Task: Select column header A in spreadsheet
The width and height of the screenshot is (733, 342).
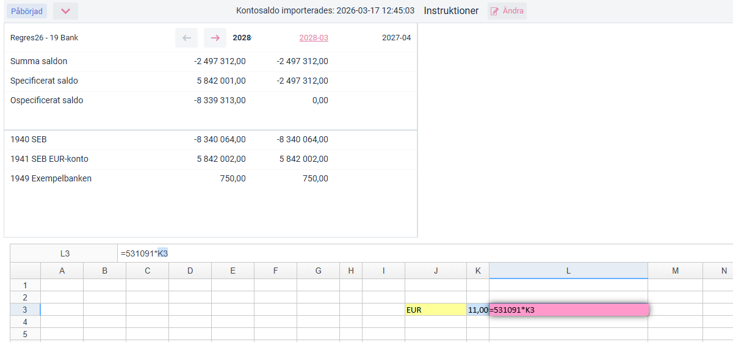Action: [62, 271]
